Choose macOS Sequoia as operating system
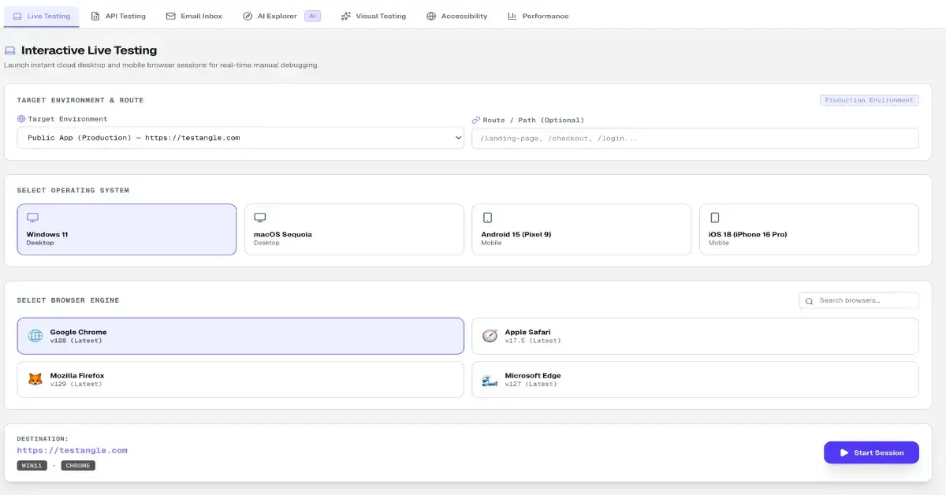Viewport: 946px width, 495px height. pyautogui.click(x=354, y=229)
